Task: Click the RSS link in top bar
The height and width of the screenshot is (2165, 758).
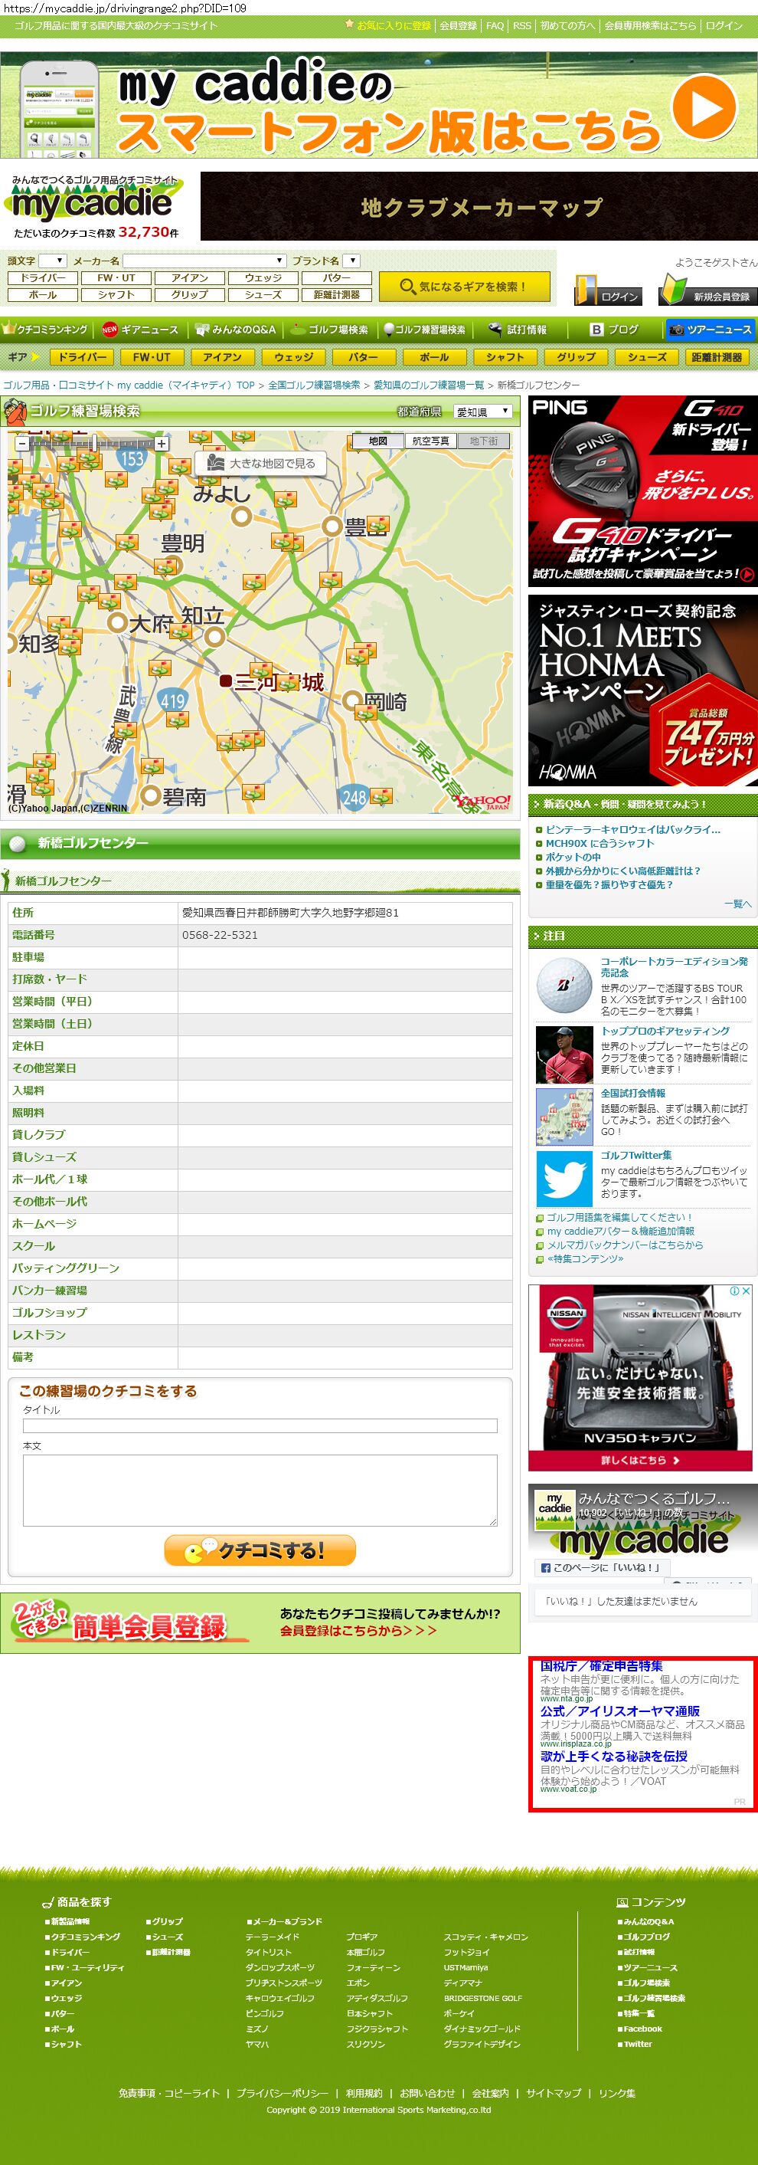Action: 522,26
